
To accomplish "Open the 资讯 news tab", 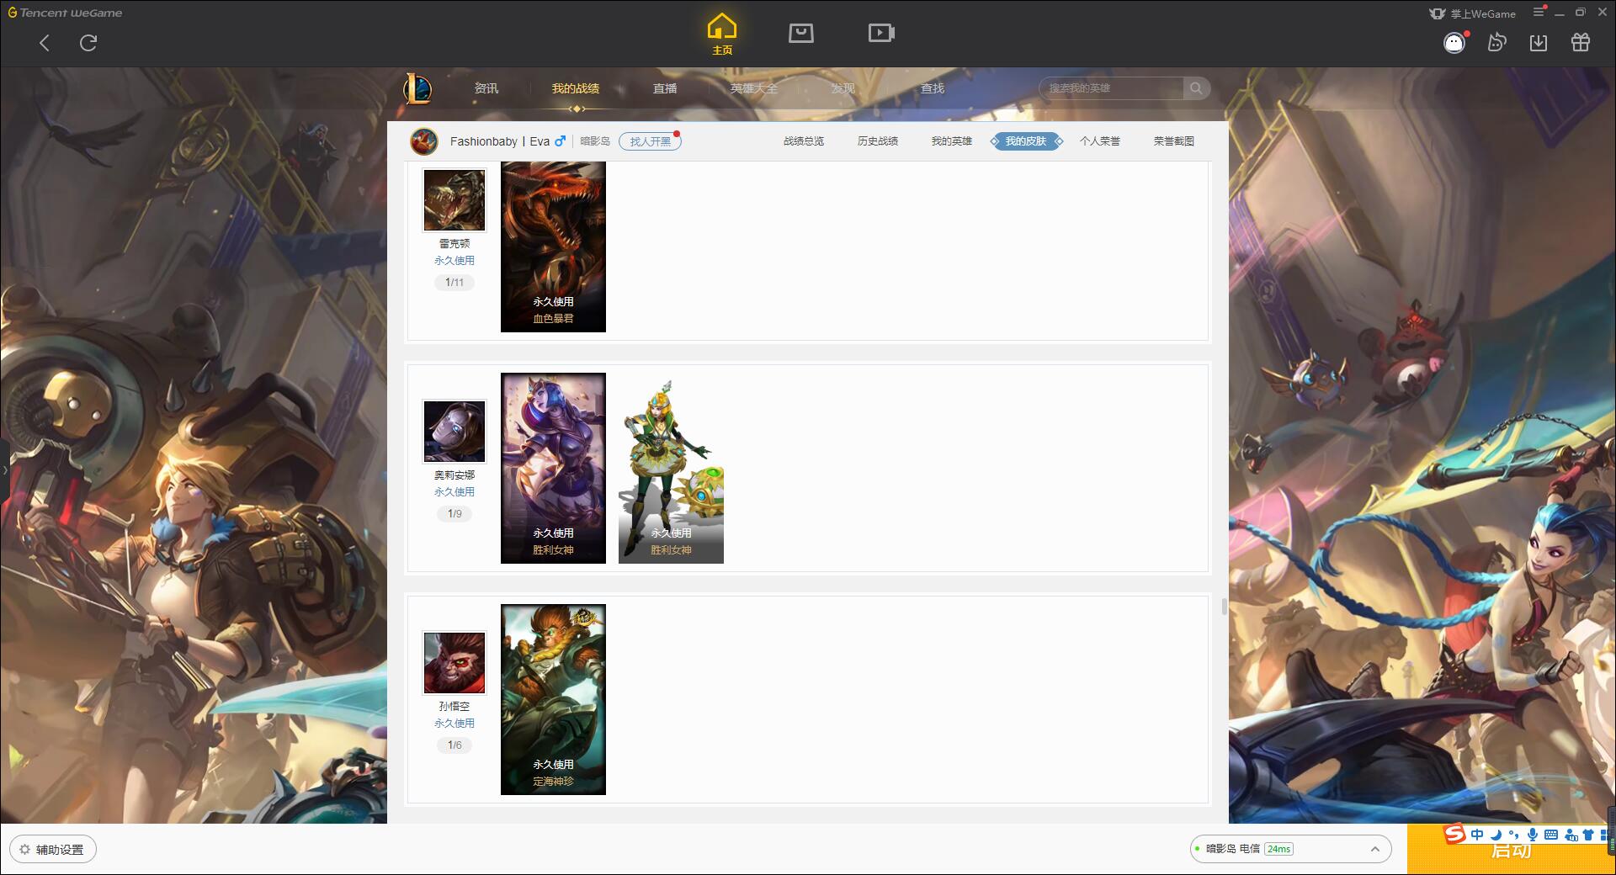I will [x=486, y=88].
